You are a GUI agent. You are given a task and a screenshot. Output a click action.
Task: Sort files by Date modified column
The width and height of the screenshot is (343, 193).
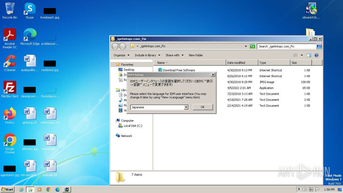(x=242, y=63)
